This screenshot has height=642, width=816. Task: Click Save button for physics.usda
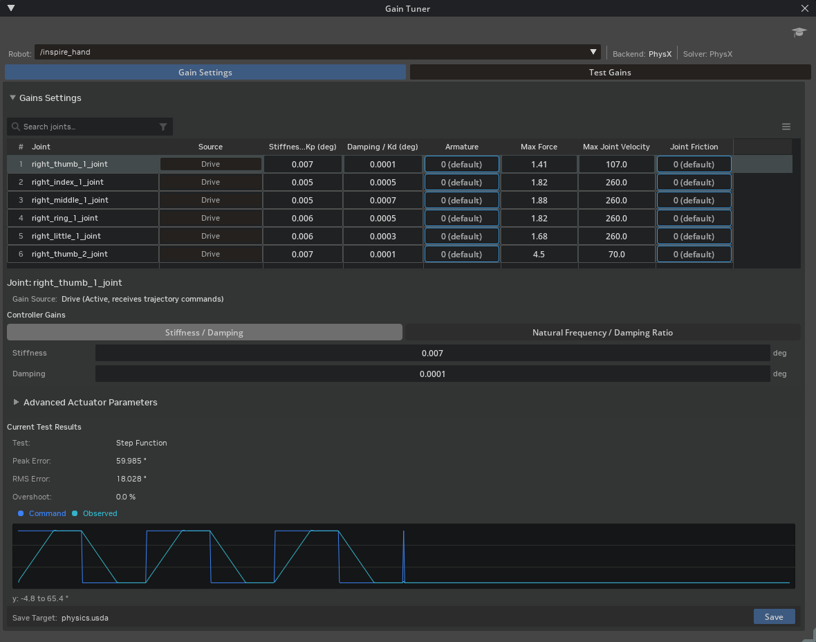774,616
